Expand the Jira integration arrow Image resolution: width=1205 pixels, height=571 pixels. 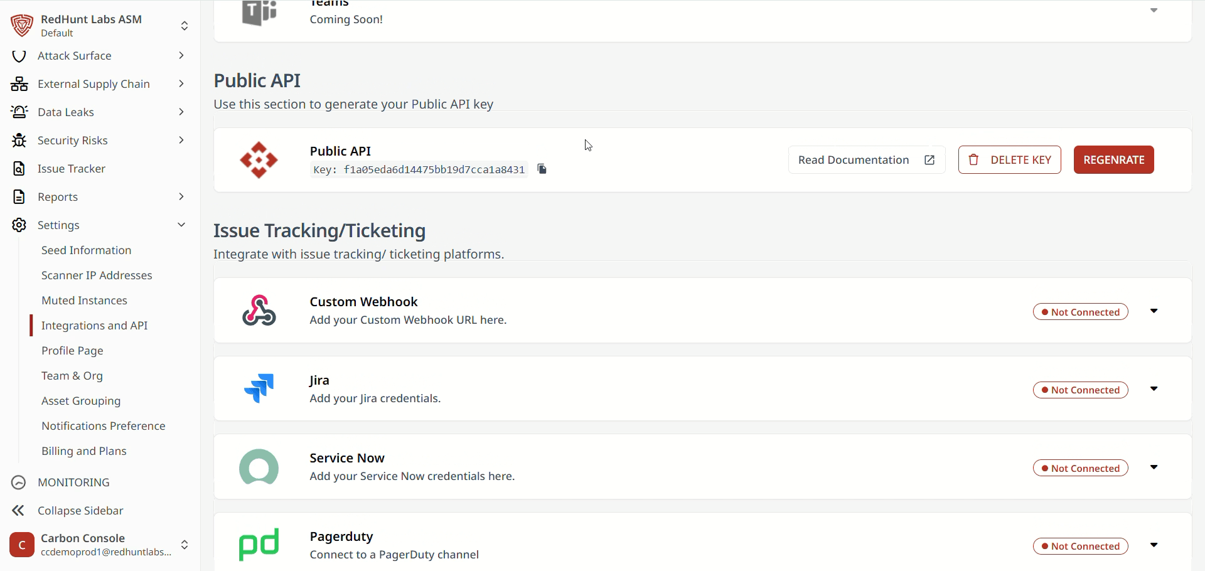[1154, 389]
